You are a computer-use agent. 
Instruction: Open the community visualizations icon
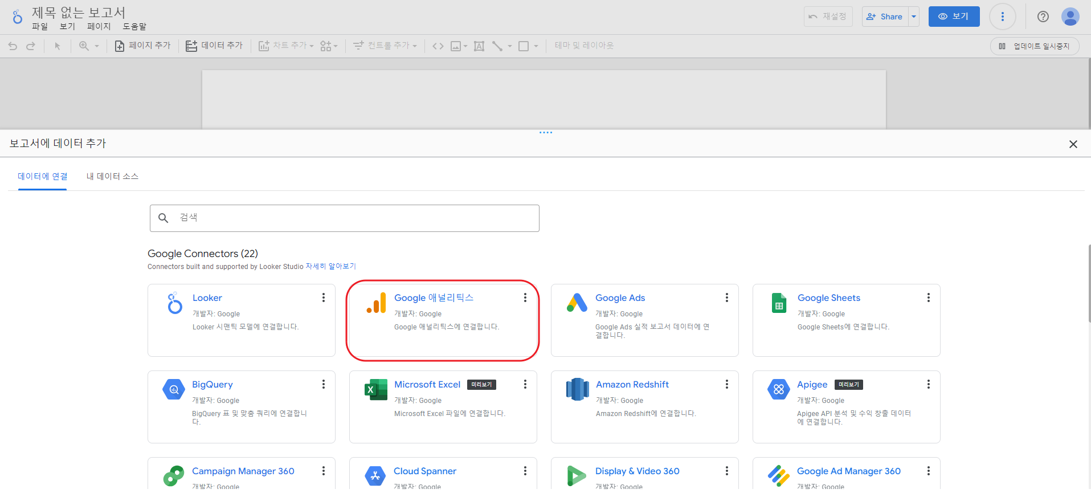tap(325, 46)
